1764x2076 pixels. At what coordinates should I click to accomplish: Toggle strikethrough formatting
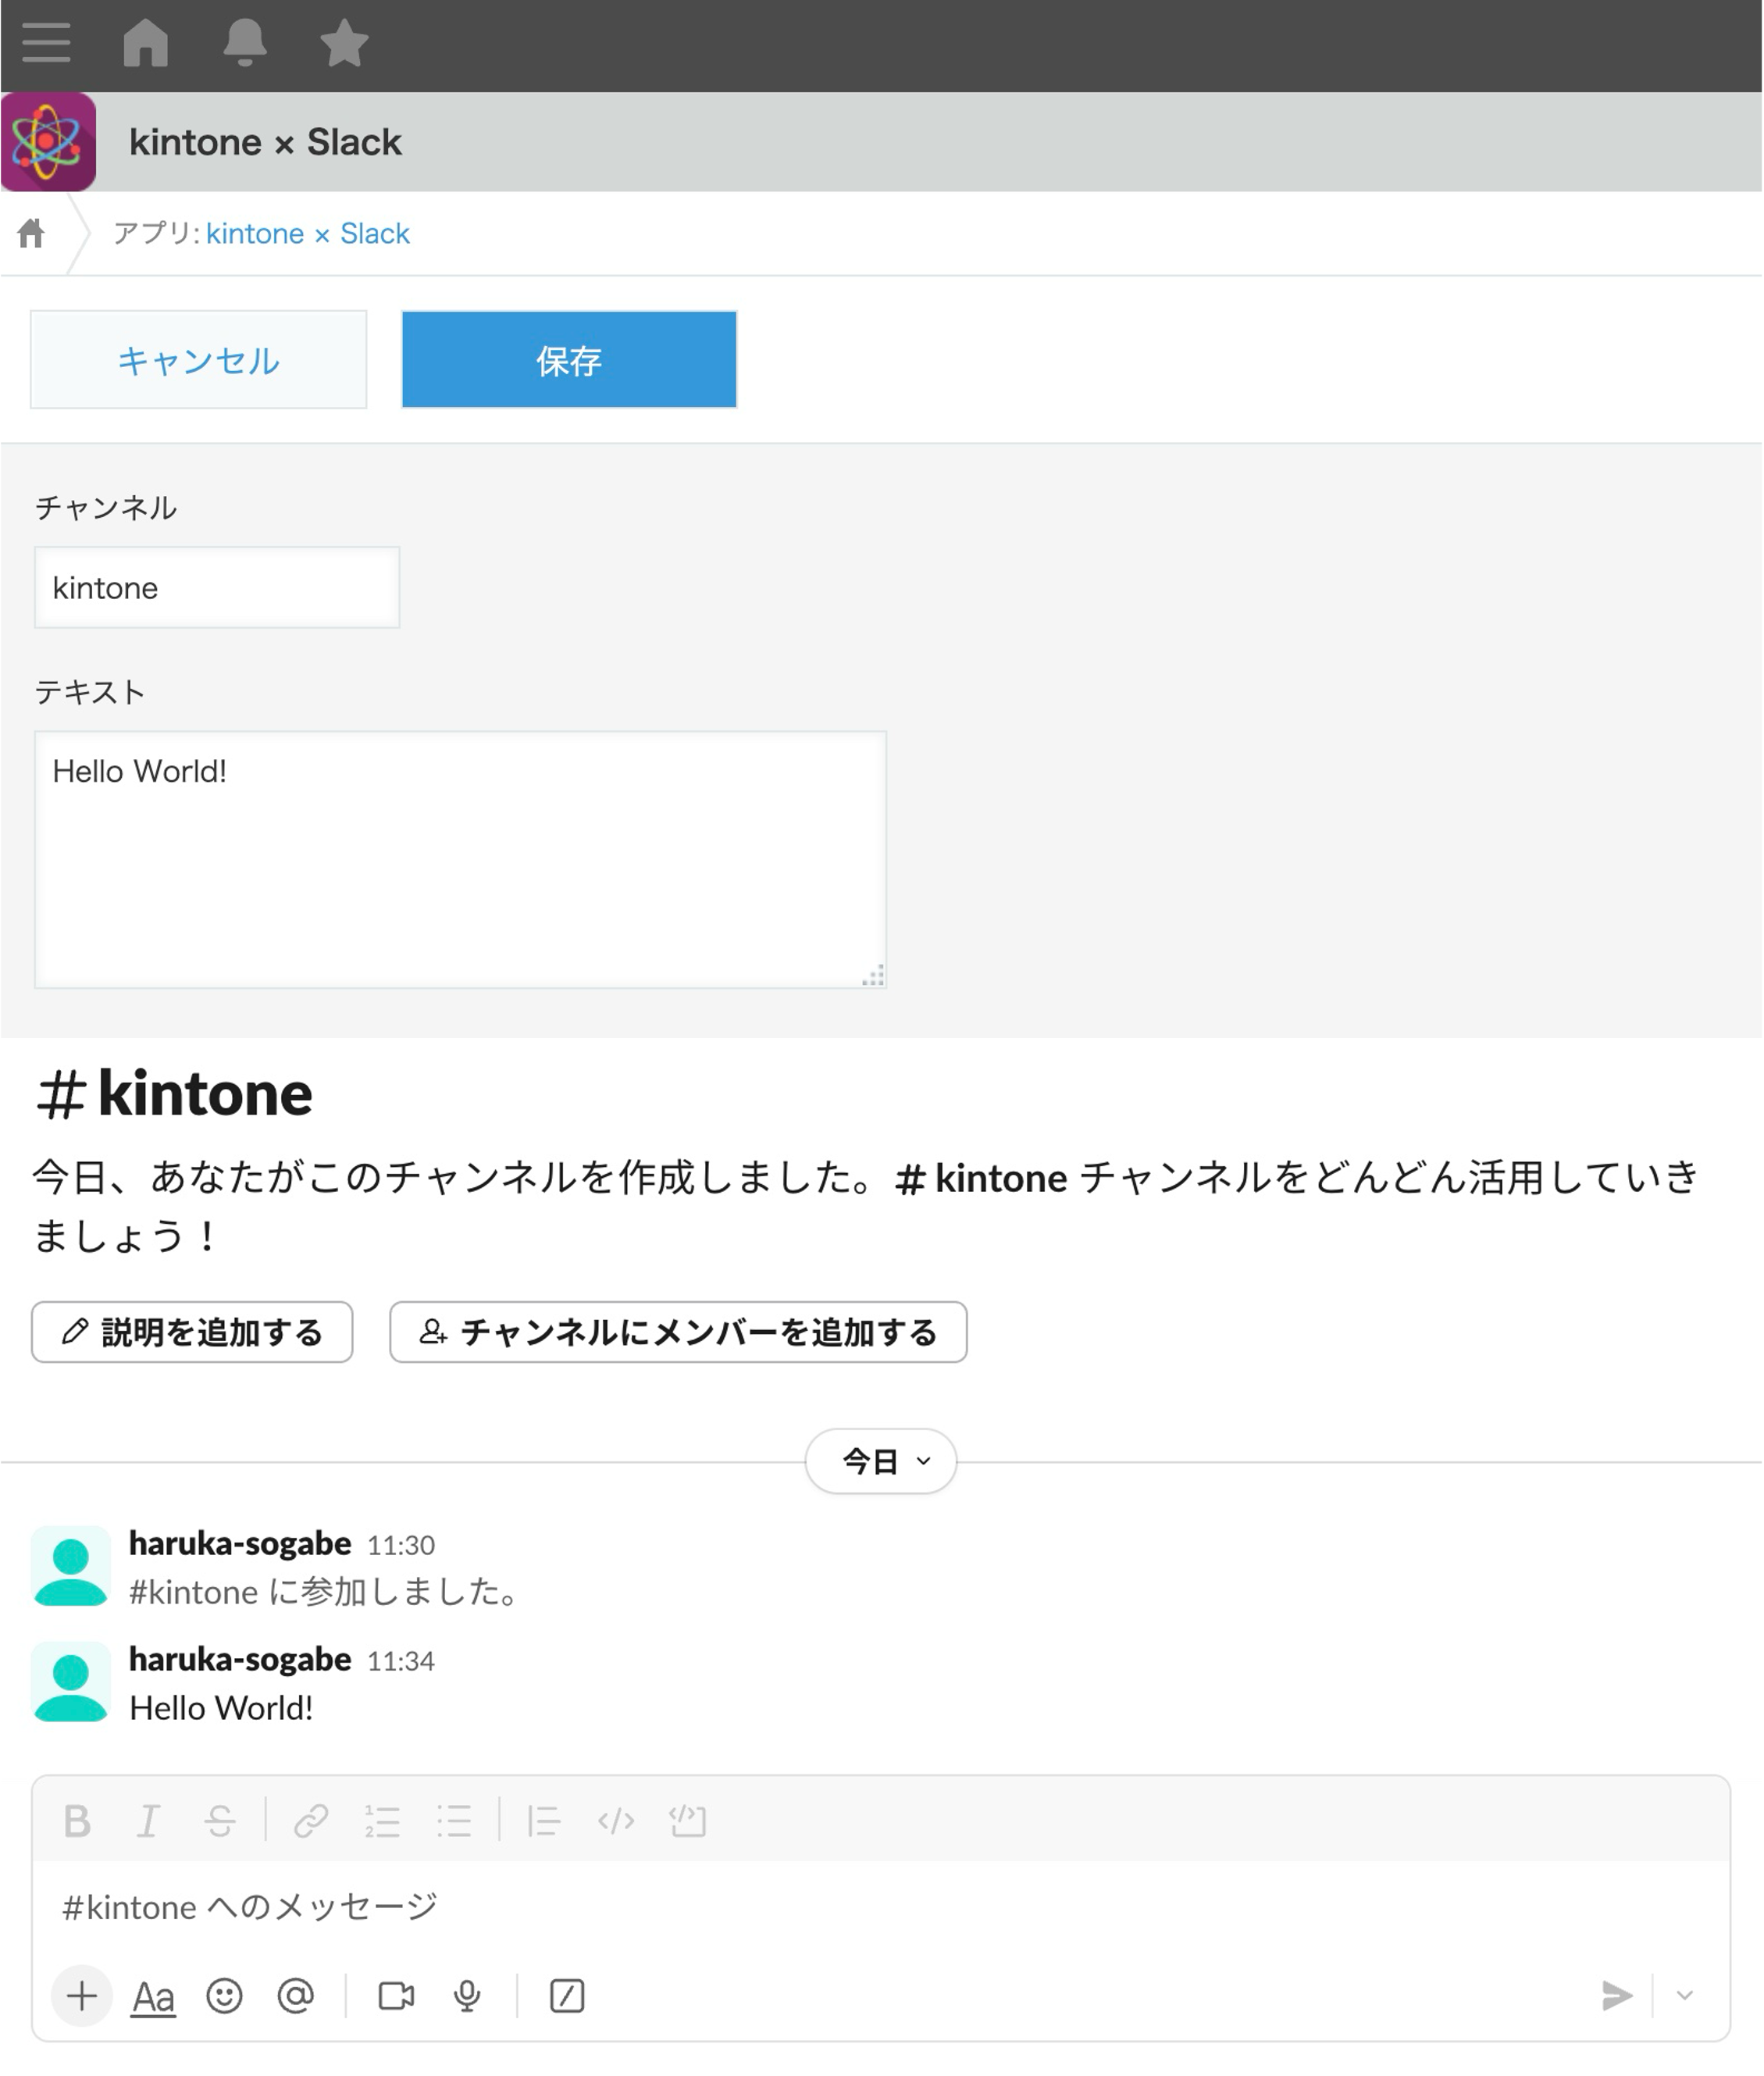point(220,1821)
